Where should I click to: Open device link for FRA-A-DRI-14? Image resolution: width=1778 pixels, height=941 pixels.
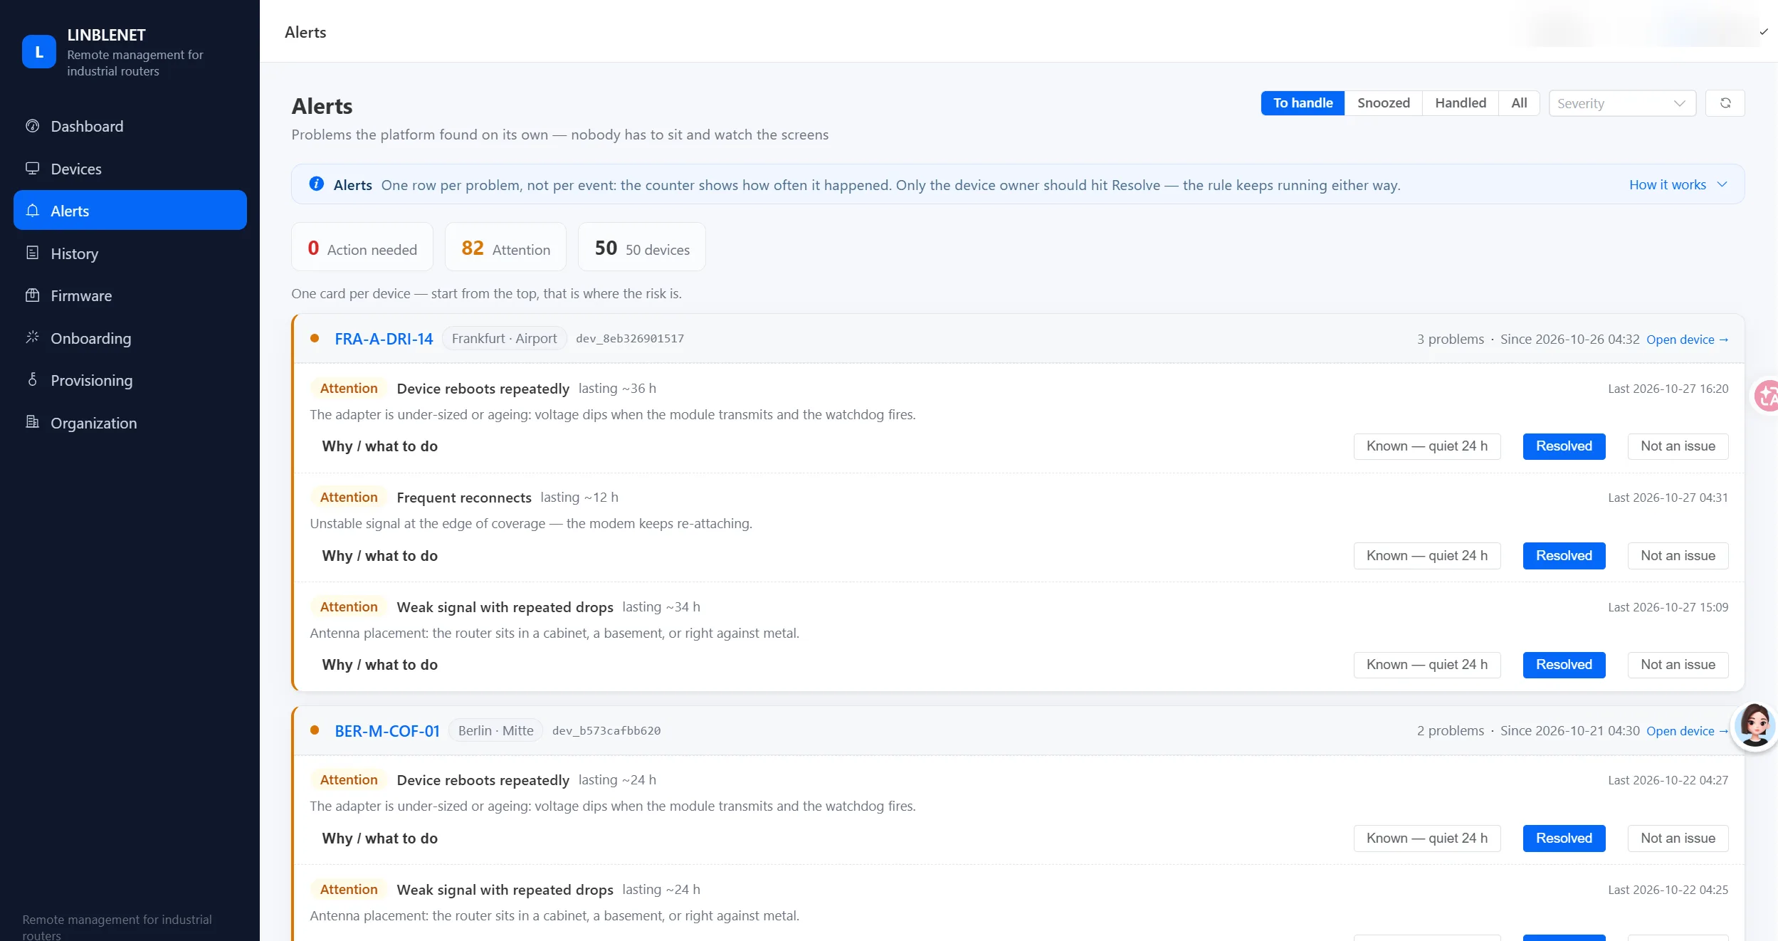click(x=1687, y=340)
